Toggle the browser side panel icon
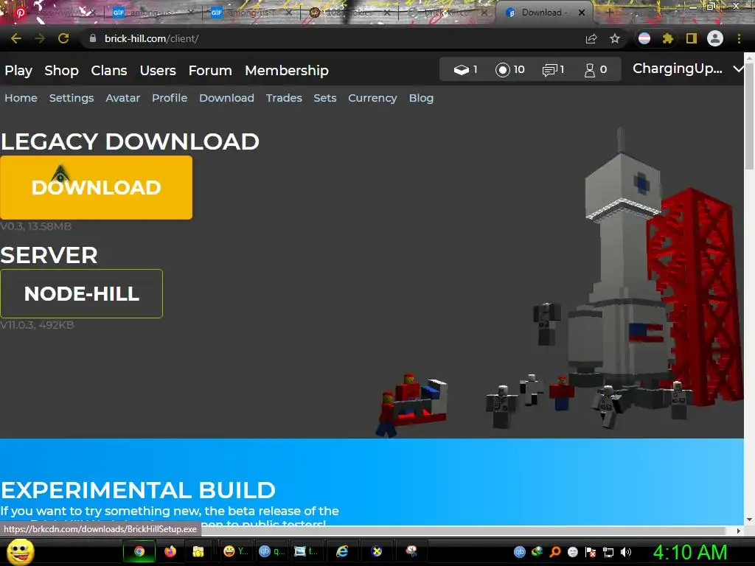 pyautogui.click(x=692, y=38)
